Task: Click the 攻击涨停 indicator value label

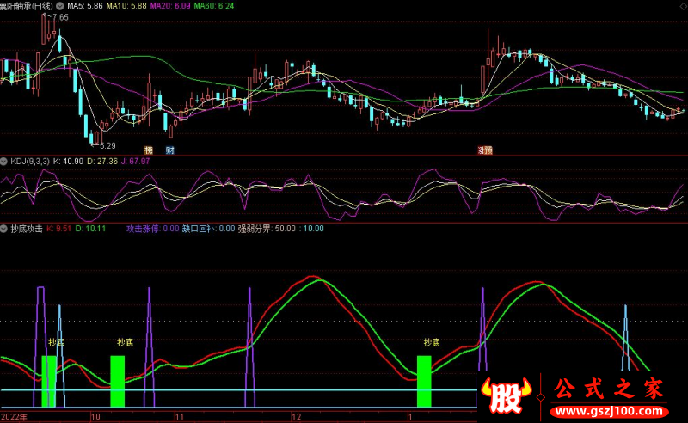Action: (x=152, y=229)
